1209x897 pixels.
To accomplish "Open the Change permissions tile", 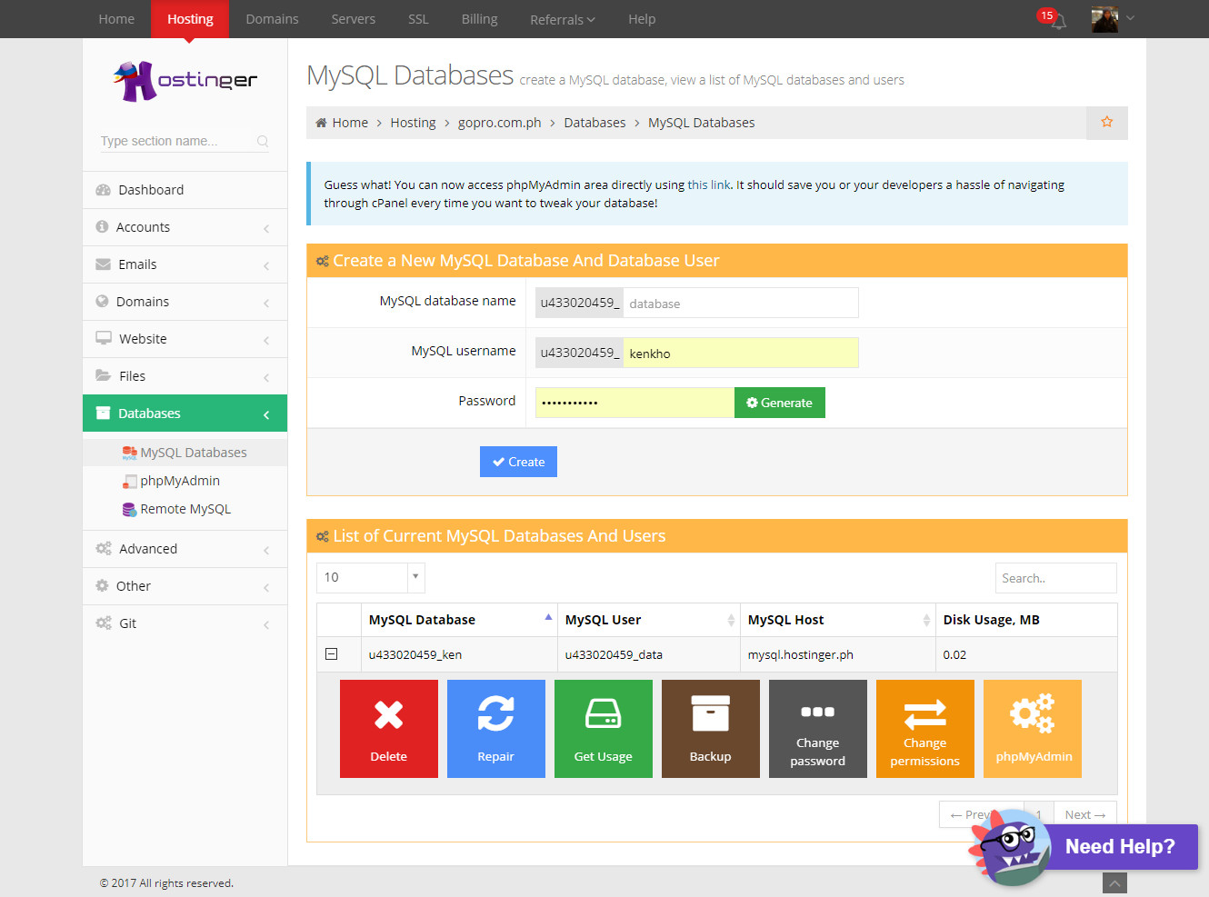I will tap(925, 729).
